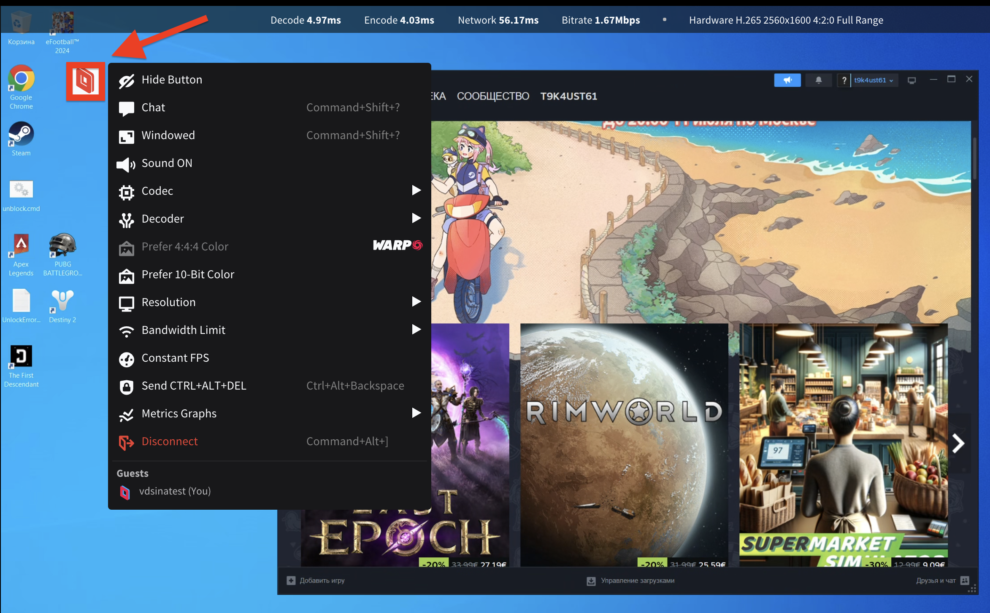
Task: Toggle Hide Button option
Action: (269, 80)
